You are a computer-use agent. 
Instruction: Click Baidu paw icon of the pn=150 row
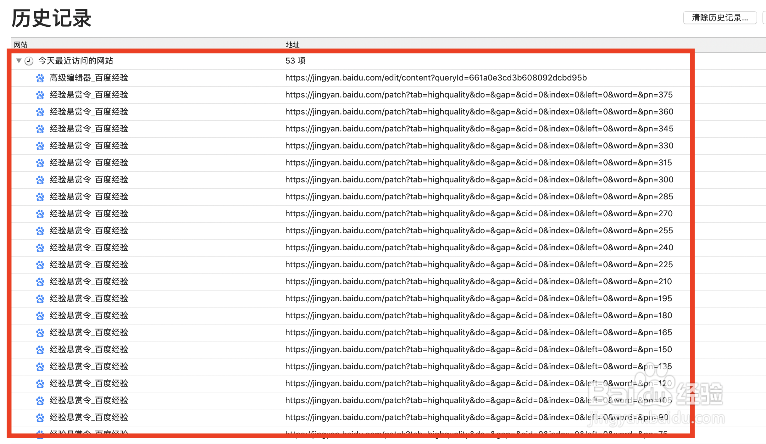pos(40,350)
